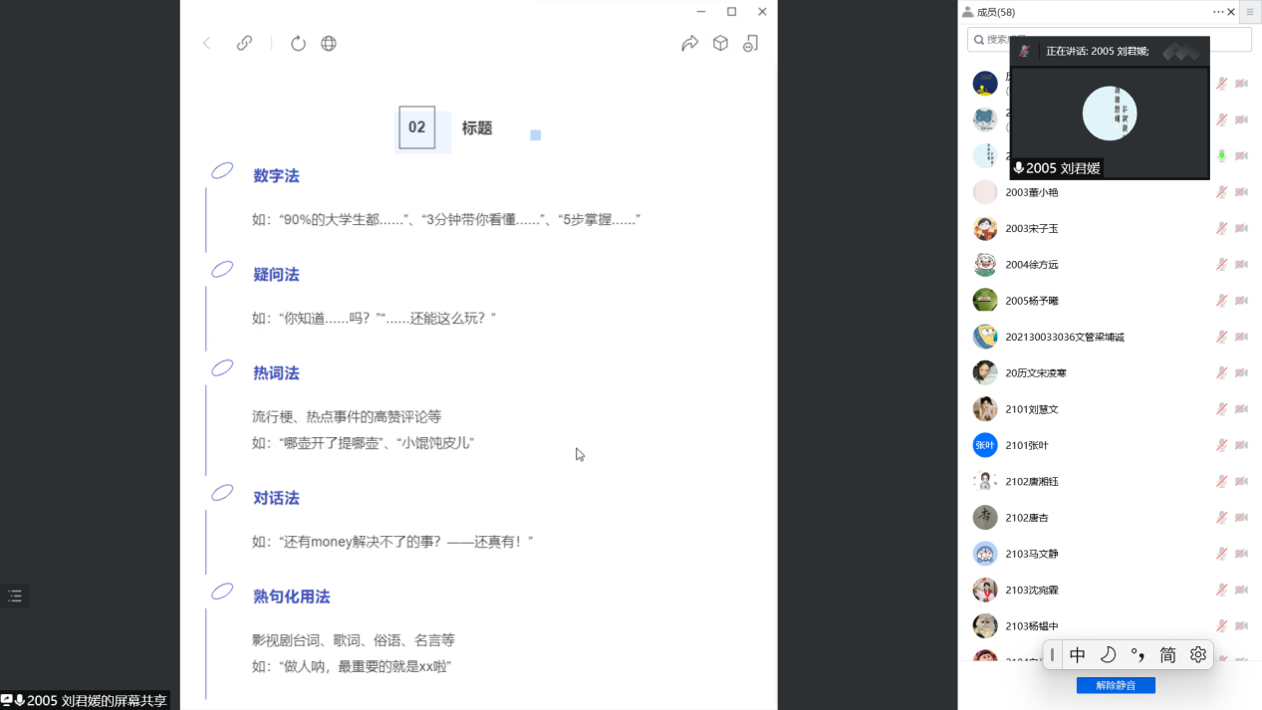
Task: Select member 2103马文静 in list
Action: (1032, 554)
